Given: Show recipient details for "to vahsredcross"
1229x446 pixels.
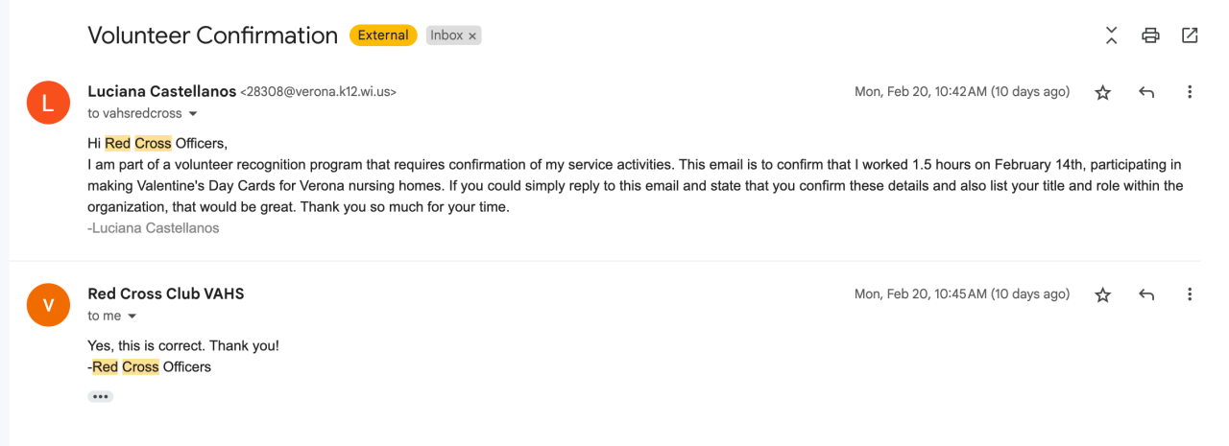Looking at the screenshot, I should (193, 114).
